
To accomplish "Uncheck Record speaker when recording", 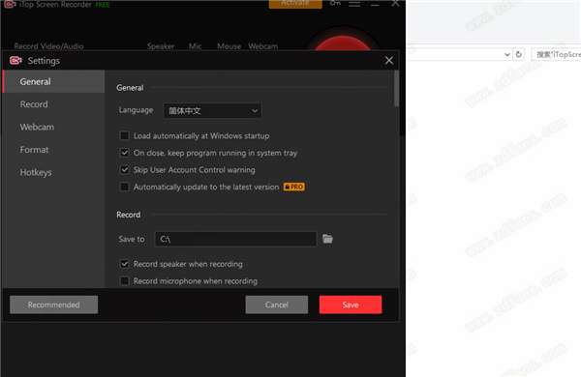I will click(x=125, y=264).
